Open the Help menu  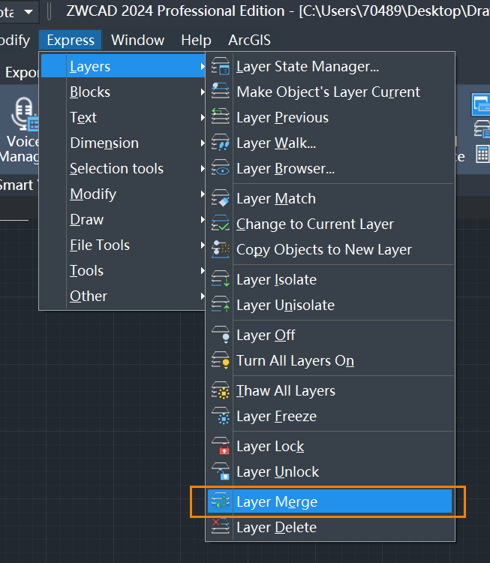click(196, 41)
